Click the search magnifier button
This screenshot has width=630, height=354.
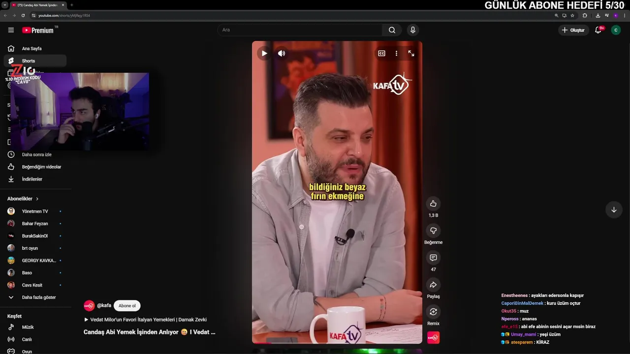click(x=392, y=30)
